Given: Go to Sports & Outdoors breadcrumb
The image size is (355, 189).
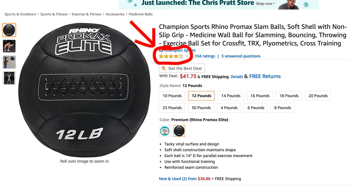Looking at the screenshot, I should coord(20,14).
